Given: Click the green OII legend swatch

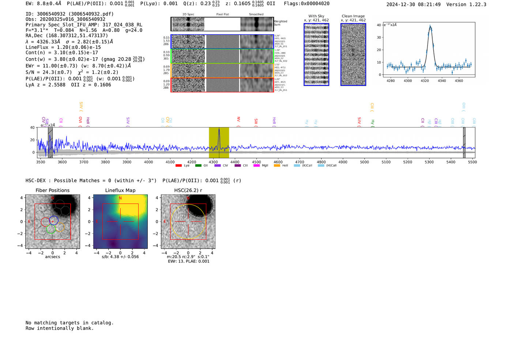Looking at the screenshot, I should [198, 165].
